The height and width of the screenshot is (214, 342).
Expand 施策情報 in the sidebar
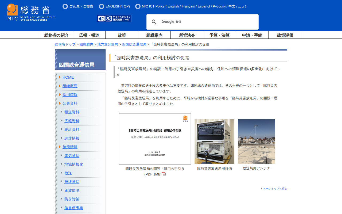[70, 147]
